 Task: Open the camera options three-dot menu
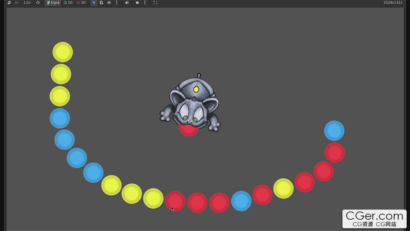pos(145,3)
